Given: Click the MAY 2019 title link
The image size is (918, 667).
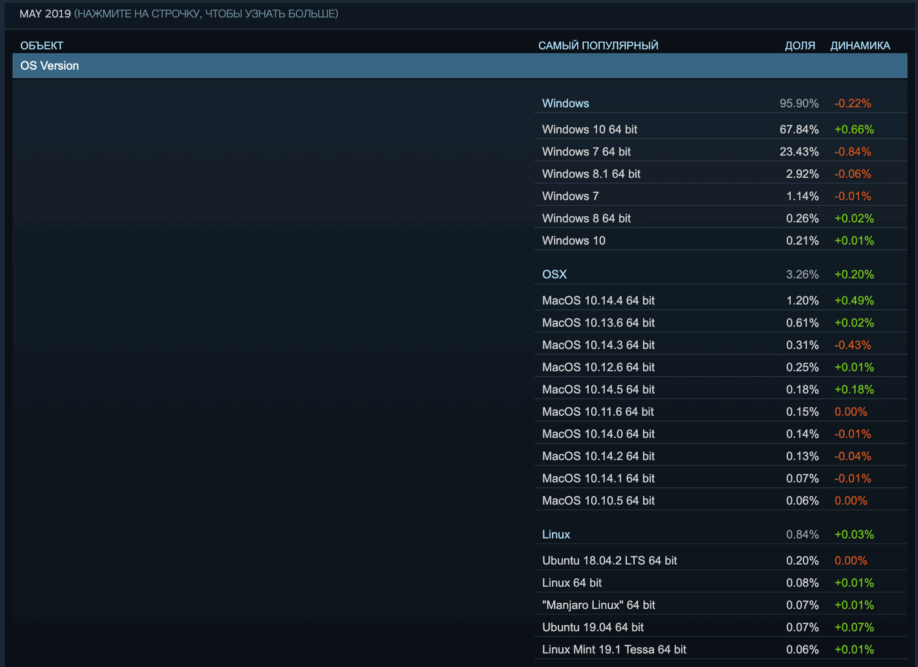Looking at the screenshot, I should click(x=42, y=13).
